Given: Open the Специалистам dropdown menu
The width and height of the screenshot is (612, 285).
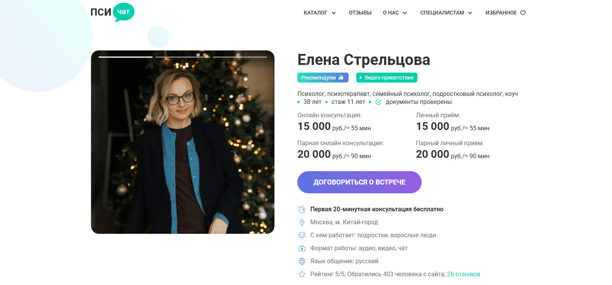Looking at the screenshot, I should tap(446, 13).
